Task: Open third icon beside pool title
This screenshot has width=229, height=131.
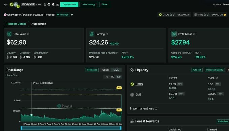Action: click(x=53, y=4)
